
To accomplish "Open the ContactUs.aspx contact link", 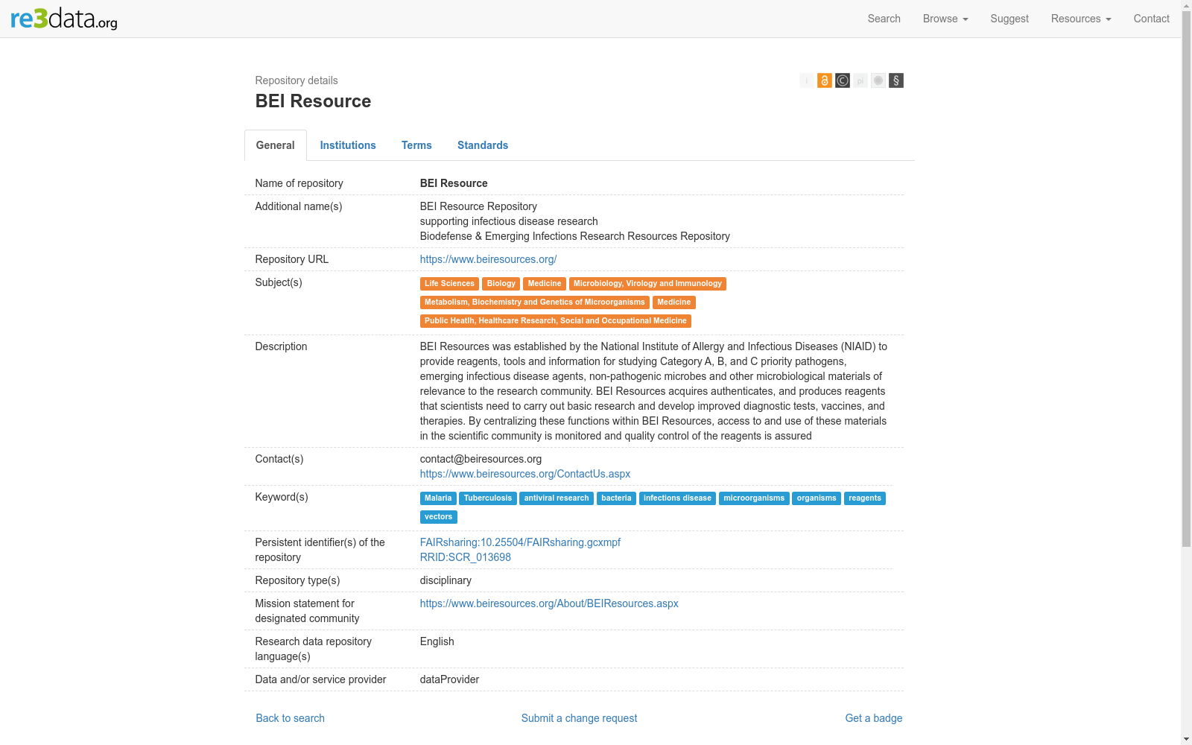I will 525,474.
